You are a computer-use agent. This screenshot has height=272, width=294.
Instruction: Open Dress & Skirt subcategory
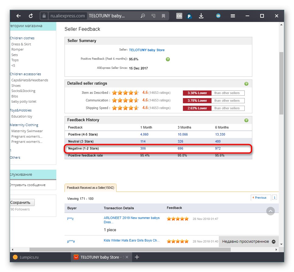tap(21, 44)
